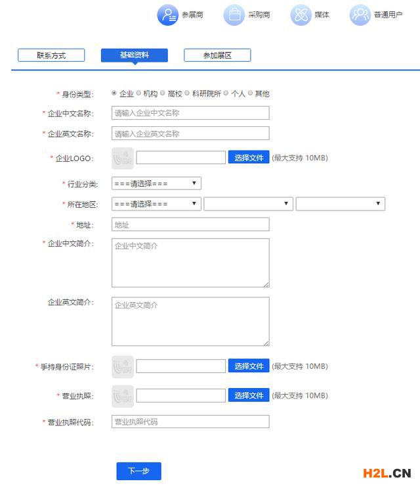The height and width of the screenshot is (488, 420).
Task: Click the 采购商 buyer icon
Action: coord(234,14)
